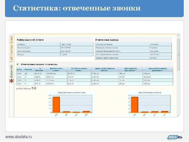This screenshot has height=142, width=189.
Task: Click the Период value 1 Дней
Action: (x=64, y=55)
